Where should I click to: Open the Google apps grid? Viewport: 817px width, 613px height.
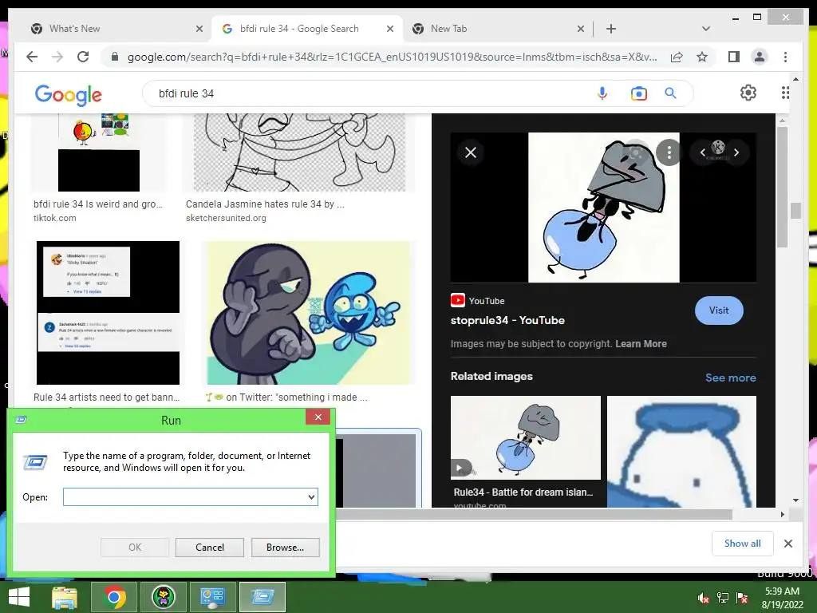click(x=785, y=93)
